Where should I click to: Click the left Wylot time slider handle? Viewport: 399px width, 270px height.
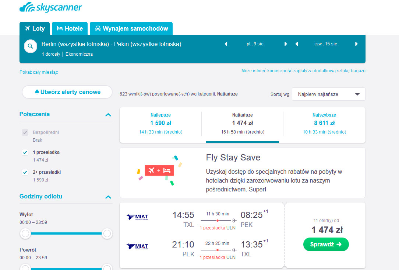pyautogui.click(x=25, y=233)
